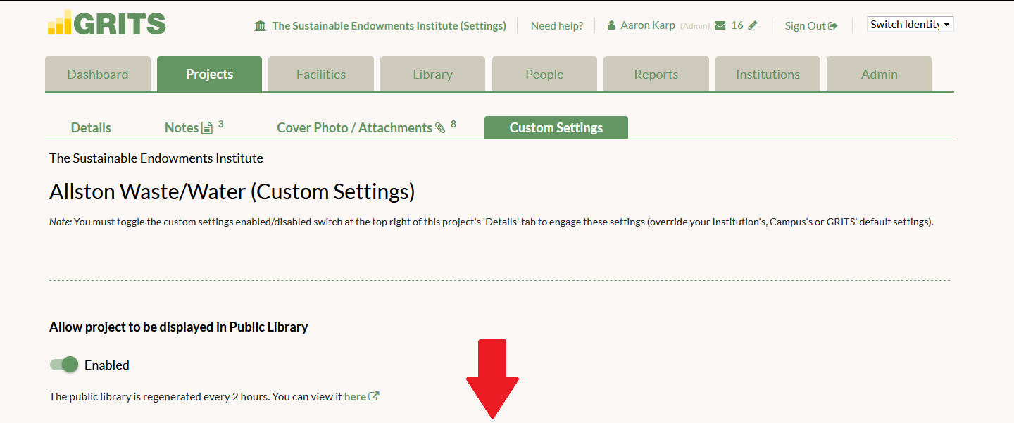Click the paperclip icon beside Attachments

click(x=441, y=128)
